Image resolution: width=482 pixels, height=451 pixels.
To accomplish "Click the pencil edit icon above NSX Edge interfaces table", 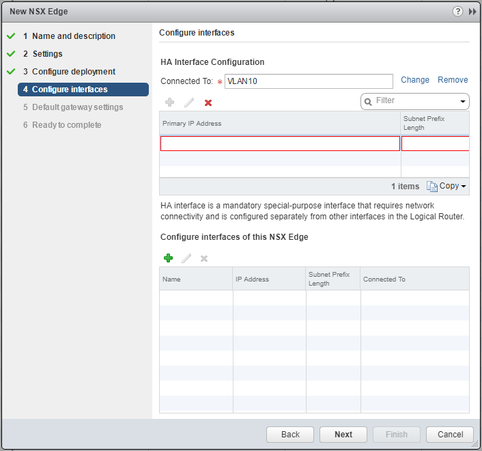I will (x=186, y=258).
